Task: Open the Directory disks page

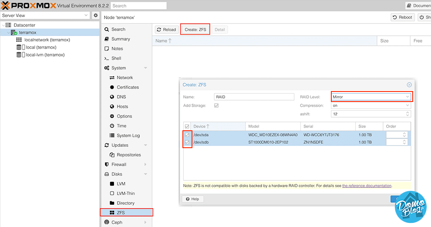Action: pos(126,203)
